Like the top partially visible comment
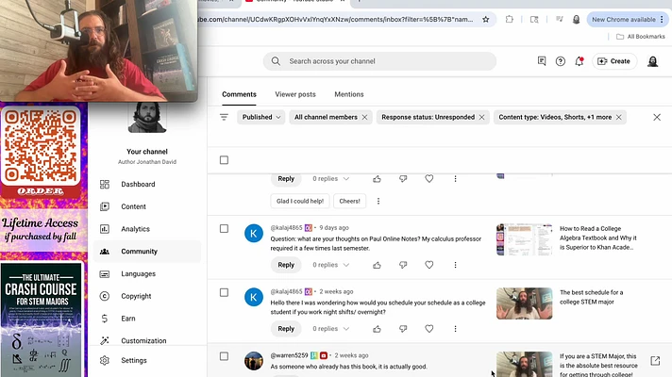This screenshot has width=672, height=377. 377,179
